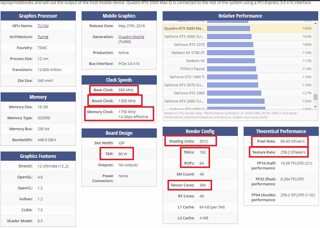Click the TMUs value 192

(x=203, y=152)
